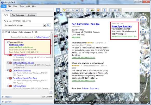
Task: Collapse the search results tree folder
Action: pyautogui.click(x=3, y=32)
